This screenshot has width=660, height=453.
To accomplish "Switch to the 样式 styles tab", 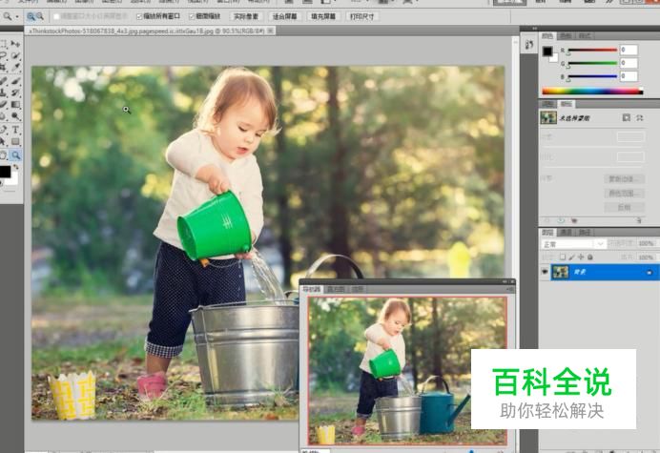I will point(585,36).
